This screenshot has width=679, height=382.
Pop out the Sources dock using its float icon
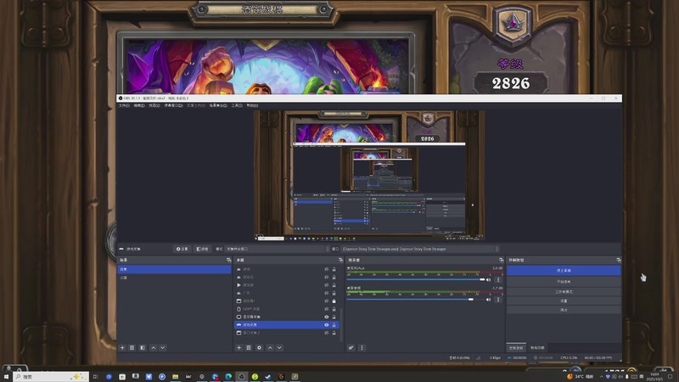pos(340,260)
